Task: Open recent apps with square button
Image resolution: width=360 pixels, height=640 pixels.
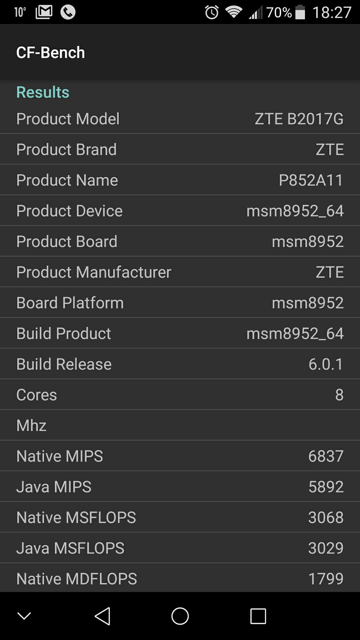Action: click(x=258, y=616)
